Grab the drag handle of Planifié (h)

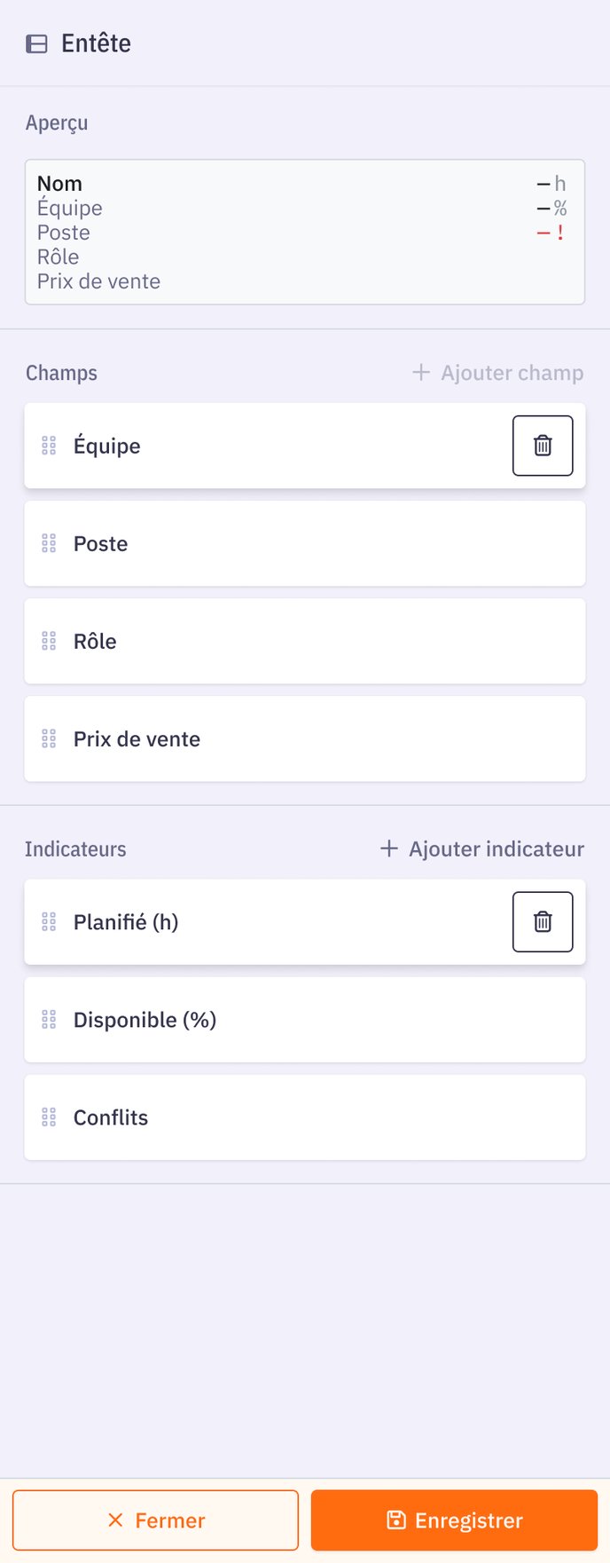[49, 922]
